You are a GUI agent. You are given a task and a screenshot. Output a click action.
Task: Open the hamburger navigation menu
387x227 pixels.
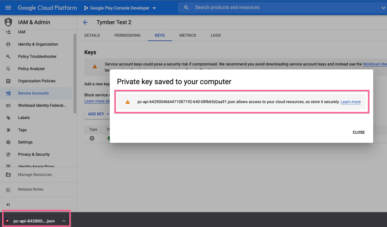pos(8,8)
